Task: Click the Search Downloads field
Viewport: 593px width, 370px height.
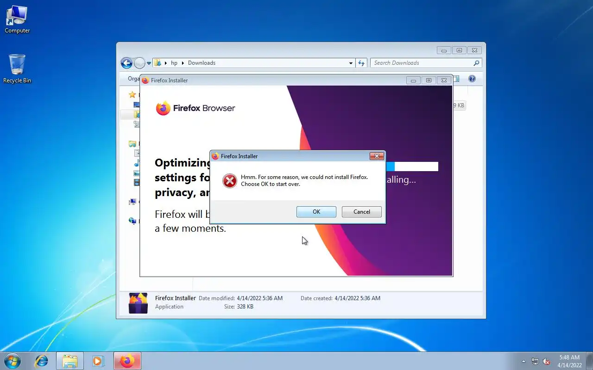Action: pos(426,63)
